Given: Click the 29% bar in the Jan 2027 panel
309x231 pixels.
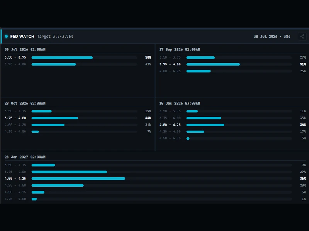Looking at the screenshot, I should [69, 172].
